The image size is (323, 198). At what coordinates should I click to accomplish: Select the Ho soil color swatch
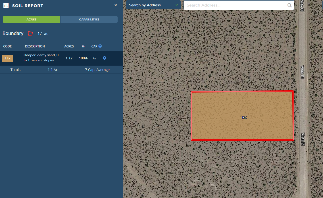click(x=8, y=58)
